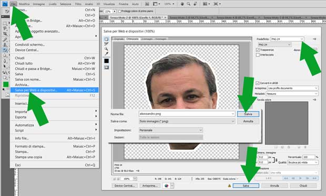Open the Anteprima profile dropdown
This screenshot has height=196, width=326.
tap(293, 88)
